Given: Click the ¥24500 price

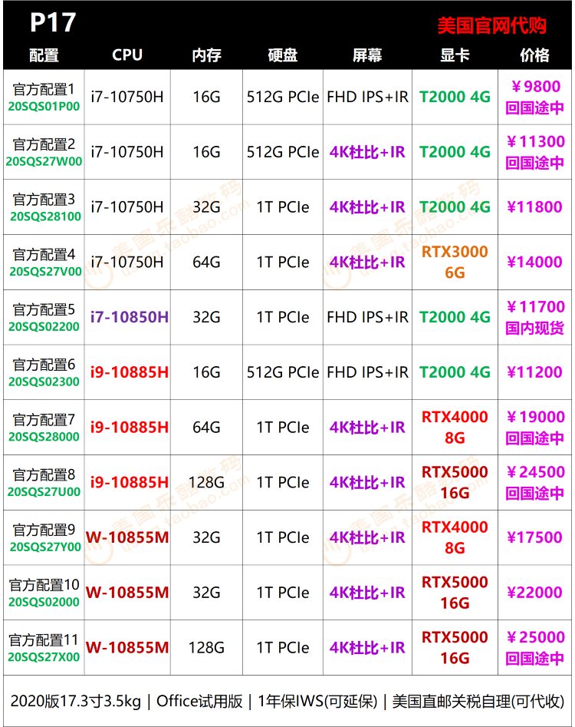Looking at the screenshot, I should click(535, 472).
